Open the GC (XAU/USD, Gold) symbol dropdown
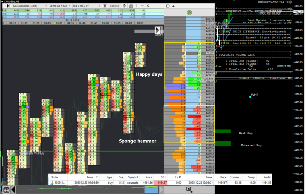This screenshot has width=305, height=194. (30, 6)
